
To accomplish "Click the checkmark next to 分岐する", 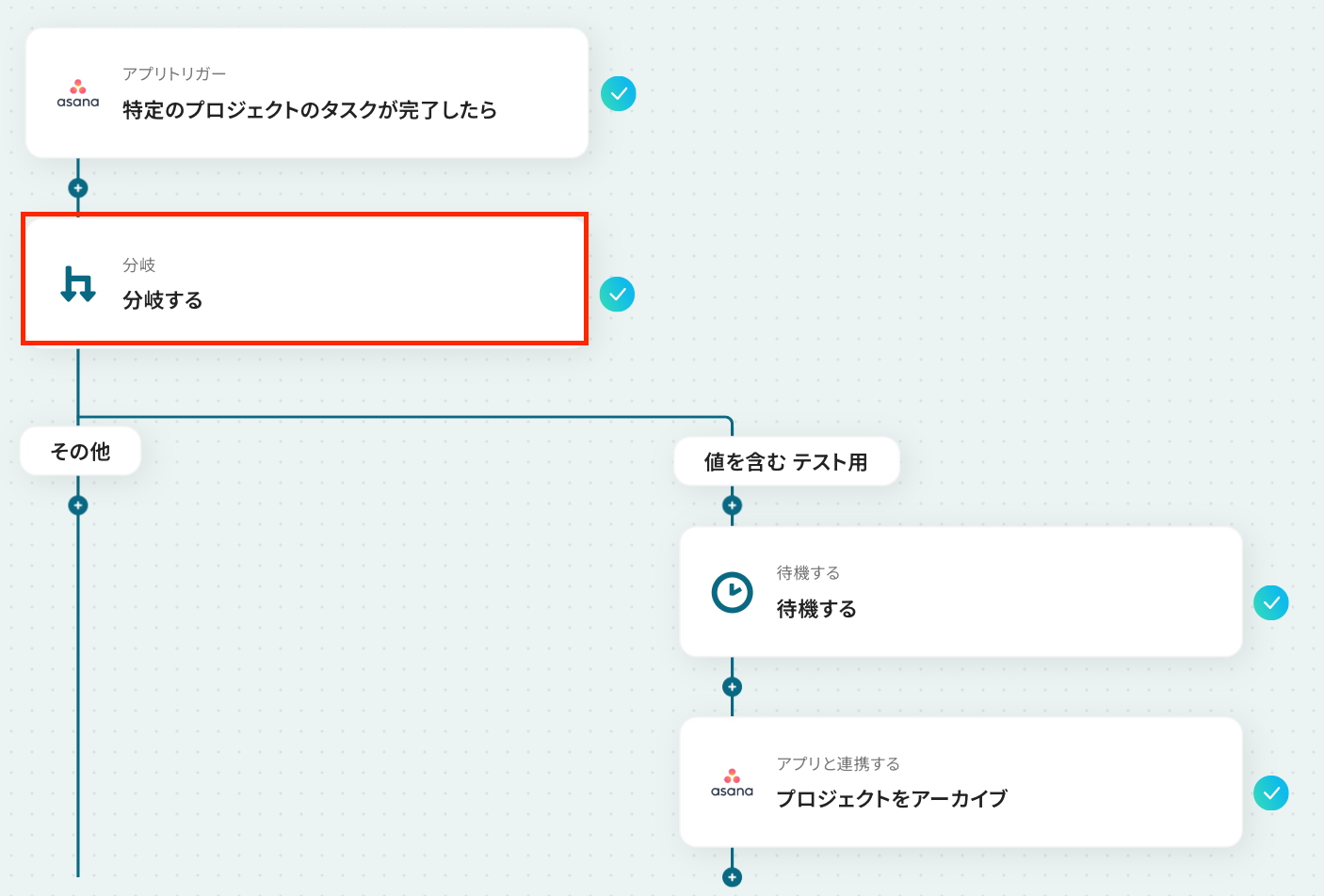I will [617, 295].
